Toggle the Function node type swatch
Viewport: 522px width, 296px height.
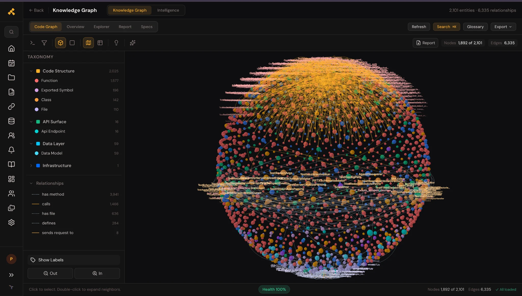tap(36, 80)
